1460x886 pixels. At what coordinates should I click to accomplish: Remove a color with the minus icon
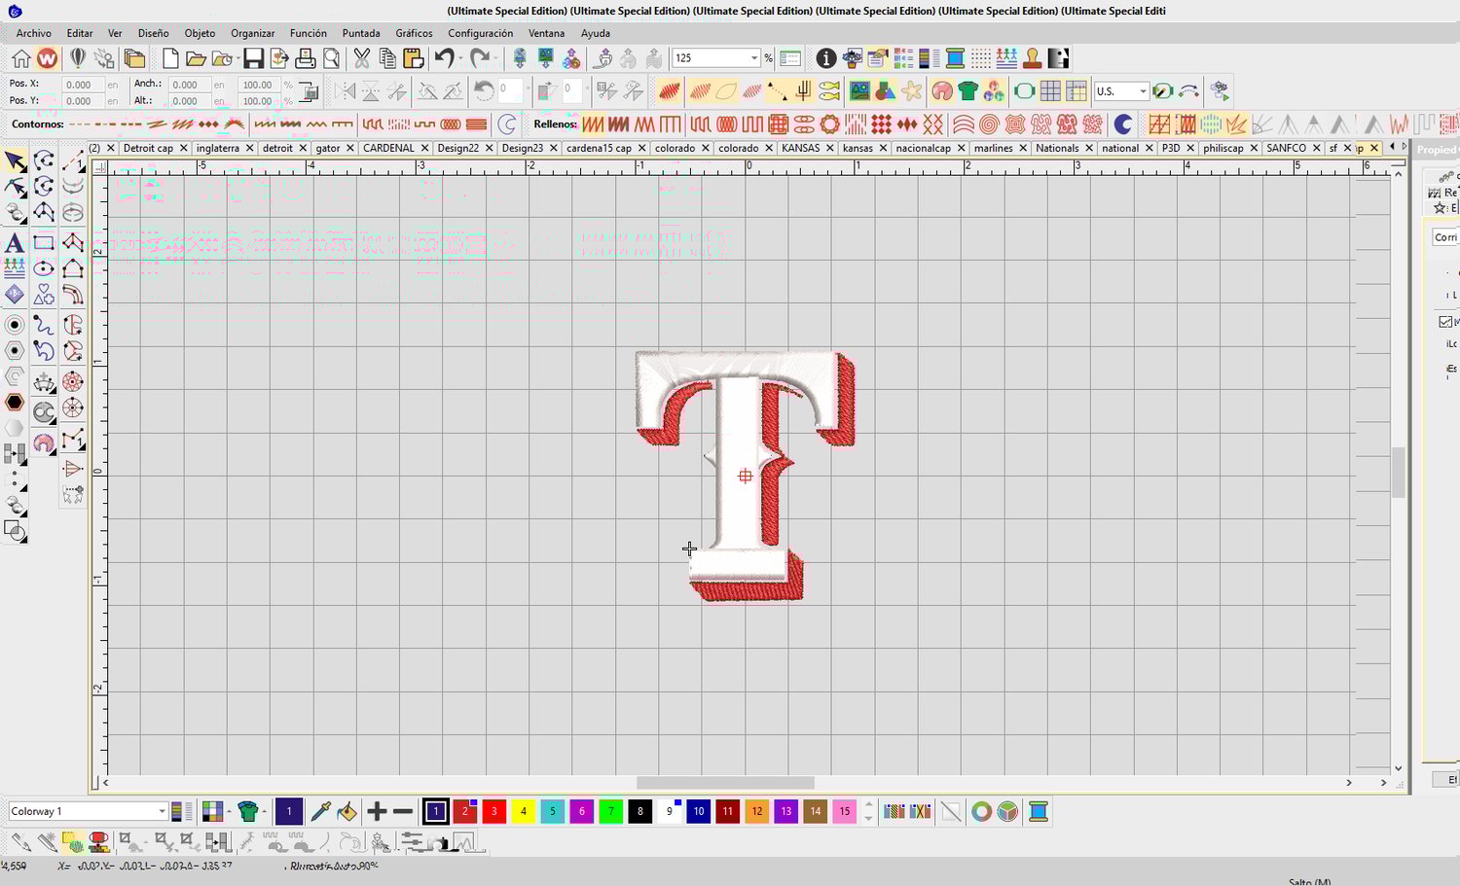(403, 811)
